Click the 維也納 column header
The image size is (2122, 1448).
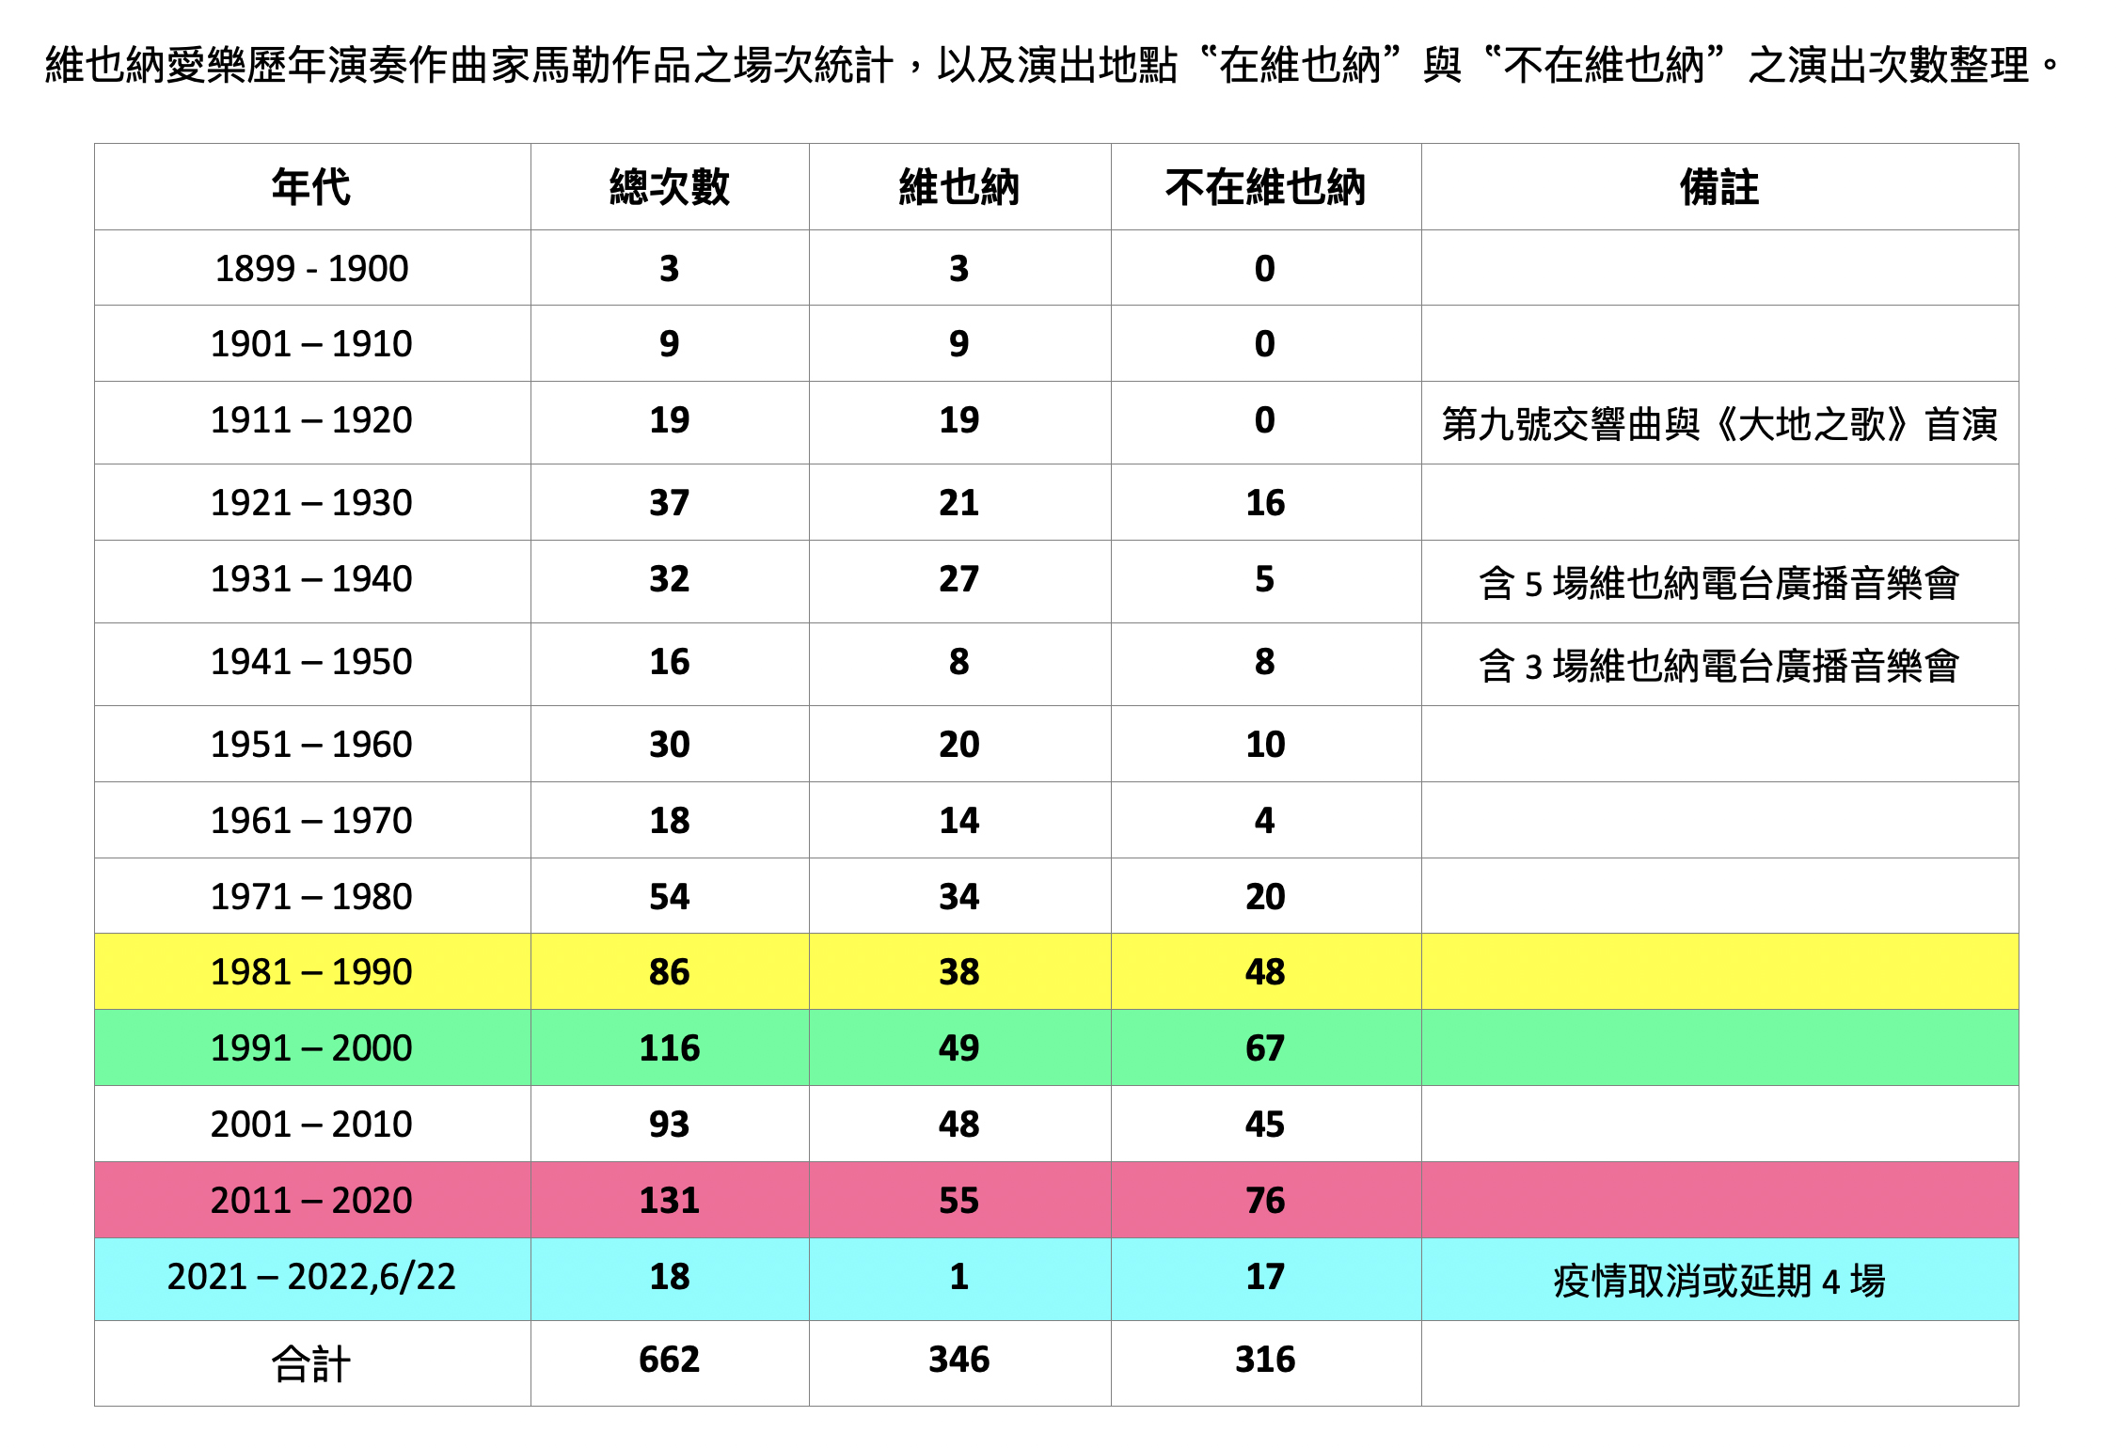pyautogui.click(x=959, y=186)
